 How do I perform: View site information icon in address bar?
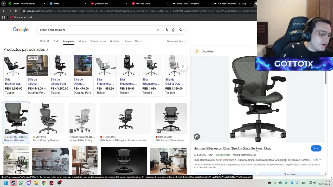point(24,11)
